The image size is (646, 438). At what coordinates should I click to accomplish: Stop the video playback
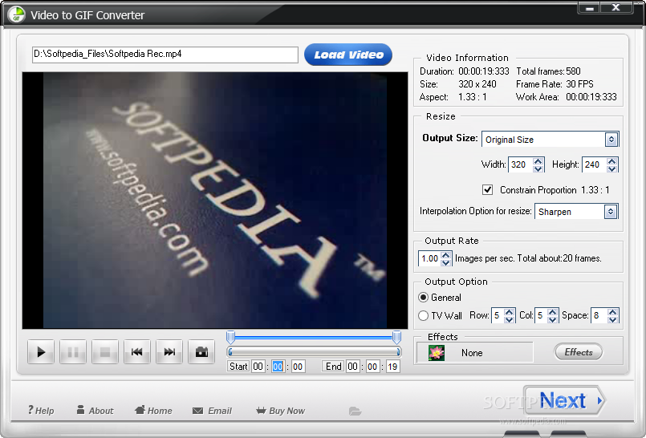(x=105, y=352)
